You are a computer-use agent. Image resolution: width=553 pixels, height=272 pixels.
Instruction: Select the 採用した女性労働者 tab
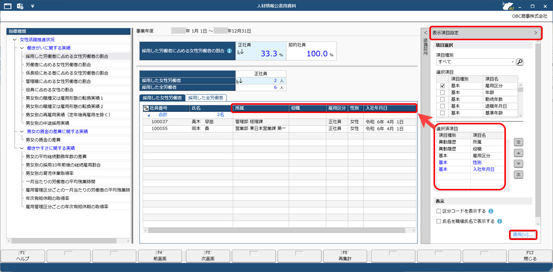point(162,98)
